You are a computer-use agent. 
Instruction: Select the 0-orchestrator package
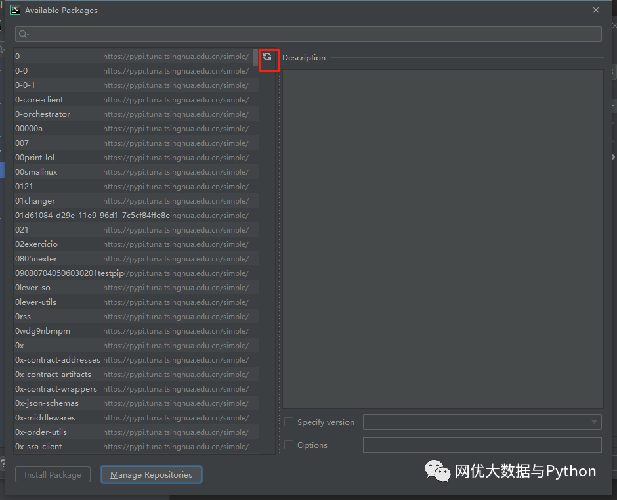[x=136, y=114]
